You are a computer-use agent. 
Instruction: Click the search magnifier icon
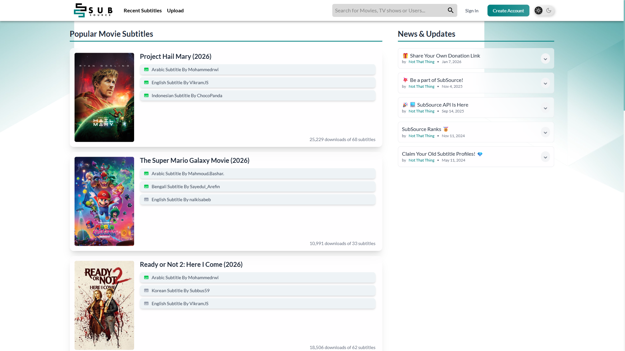(451, 10)
